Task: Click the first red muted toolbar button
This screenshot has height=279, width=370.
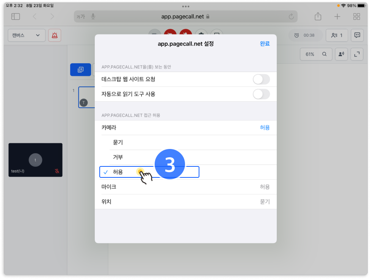Action: tap(170, 32)
